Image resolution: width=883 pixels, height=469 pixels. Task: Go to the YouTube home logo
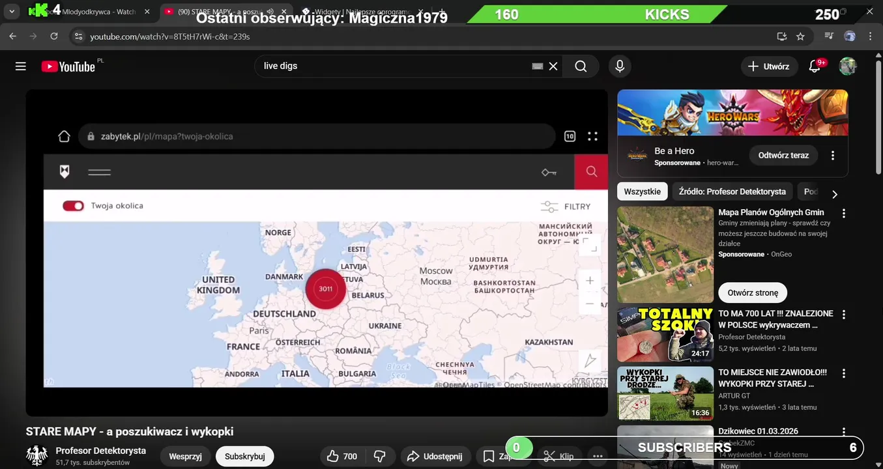point(68,66)
